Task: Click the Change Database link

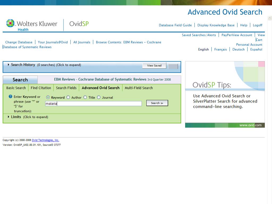Action: [19, 42]
